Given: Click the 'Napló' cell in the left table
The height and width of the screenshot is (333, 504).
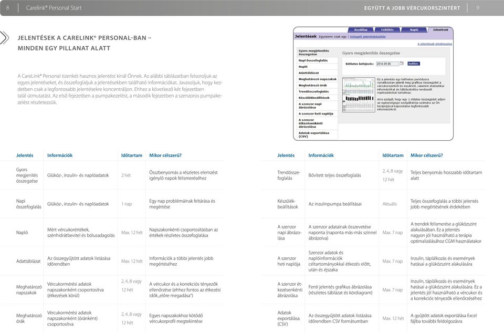Looking at the screenshot, I should [22, 232].
